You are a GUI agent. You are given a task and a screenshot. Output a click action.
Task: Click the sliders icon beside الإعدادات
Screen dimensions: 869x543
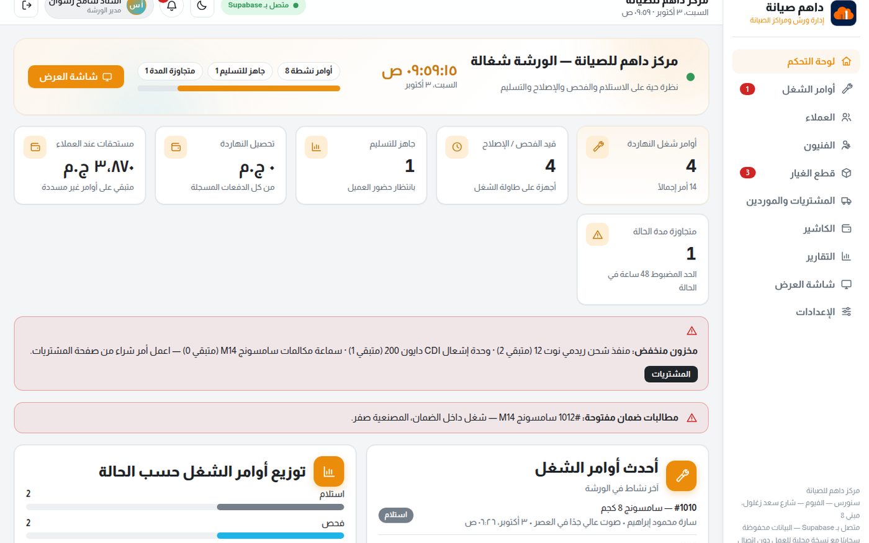pos(846,312)
